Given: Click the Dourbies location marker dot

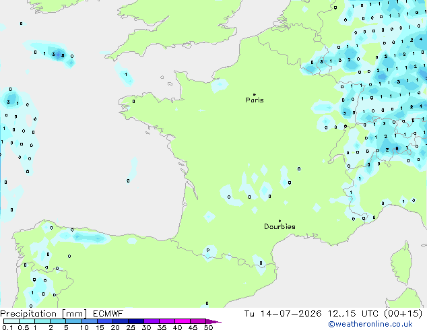Looking at the screenshot, I should tap(280, 221).
